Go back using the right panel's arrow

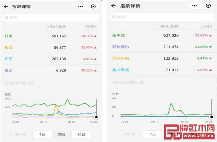113,6
